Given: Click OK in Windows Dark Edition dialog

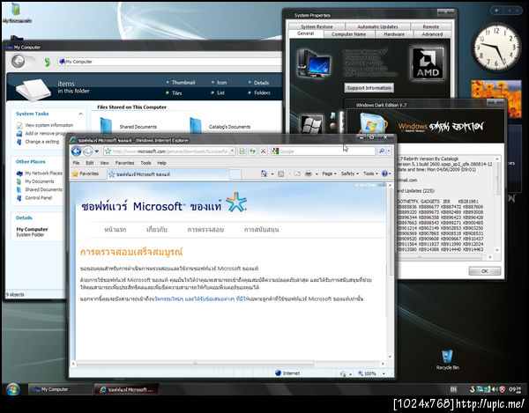Looking at the screenshot, I should 484,271.
